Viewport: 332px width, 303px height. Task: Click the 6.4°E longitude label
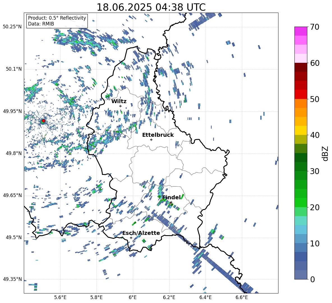pyautogui.click(x=206, y=297)
